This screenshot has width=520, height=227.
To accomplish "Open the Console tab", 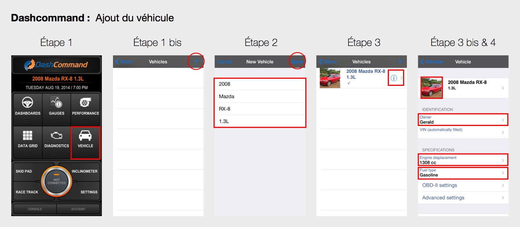I will (x=35, y=209).
